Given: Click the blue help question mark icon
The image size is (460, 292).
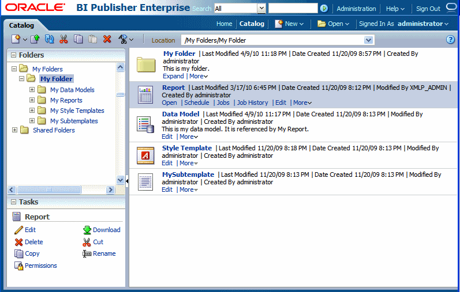Looking at the screenshot, I should tap(450, 40).
